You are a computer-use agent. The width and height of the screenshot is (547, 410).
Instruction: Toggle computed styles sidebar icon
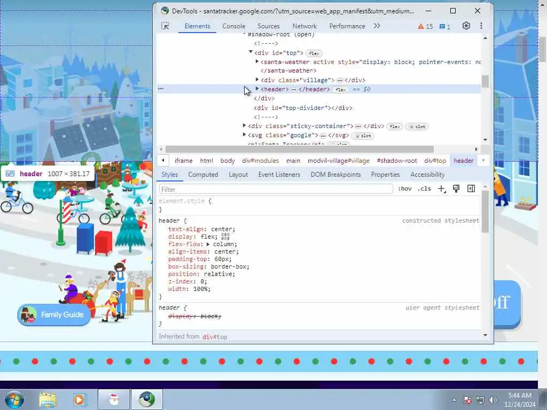click(x=471, y=188)
